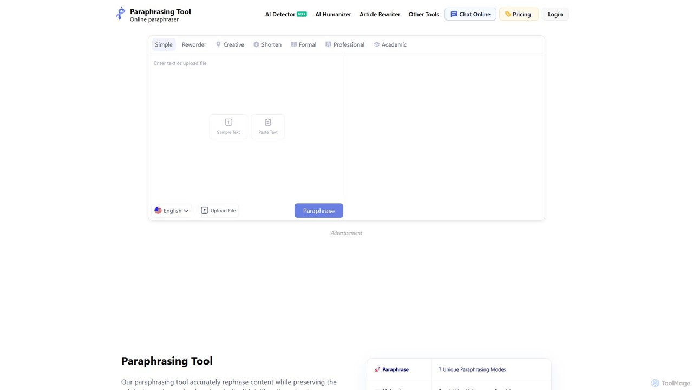The height and width of the screenshot is (390, 693).
Task: Insert Sample Text into the editor
Action: [228, 127]
